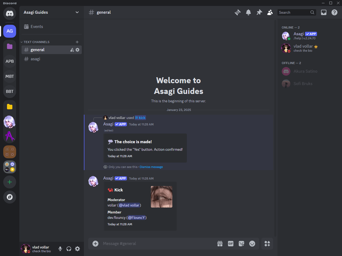Go to the BBT server

(10, 91)
